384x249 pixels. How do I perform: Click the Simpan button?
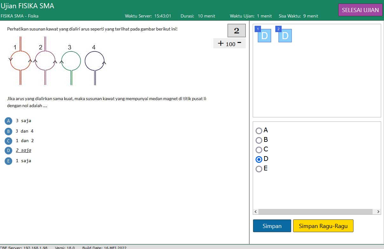pos(272,226)
